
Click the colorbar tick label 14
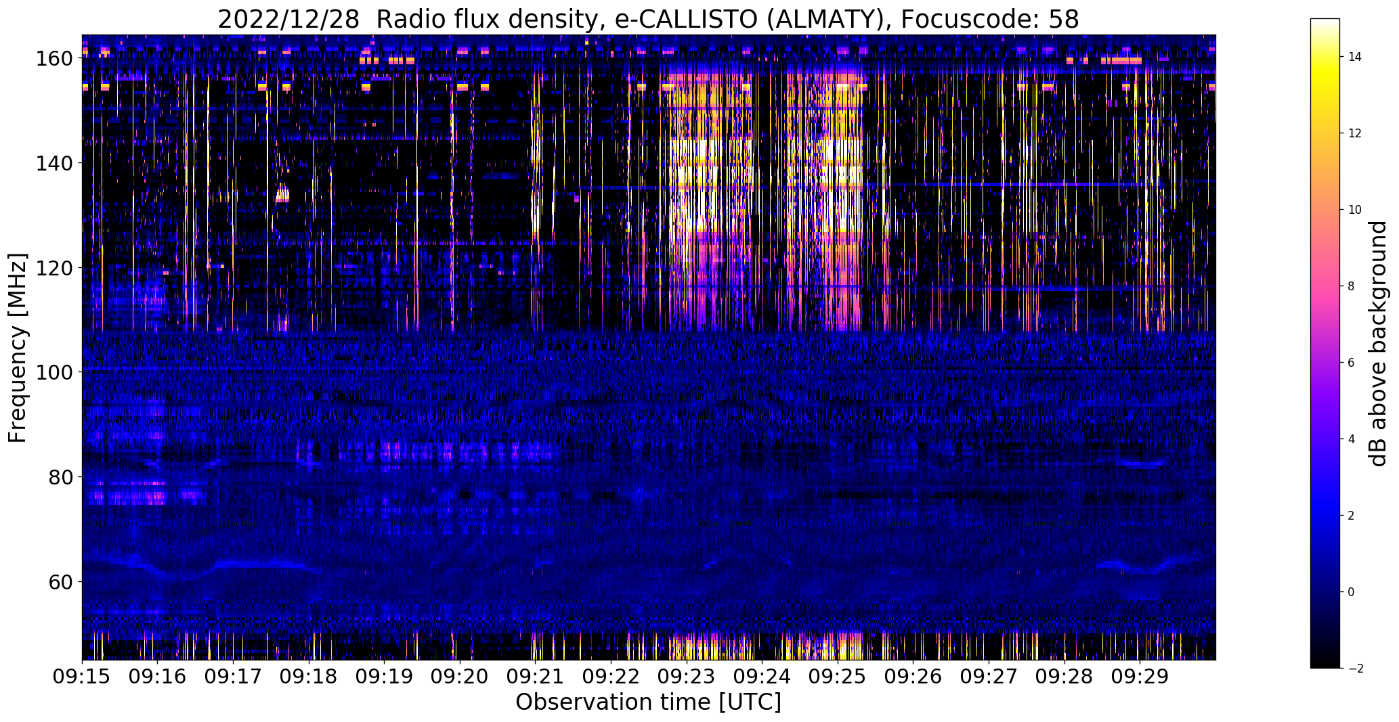(1355, 57)
